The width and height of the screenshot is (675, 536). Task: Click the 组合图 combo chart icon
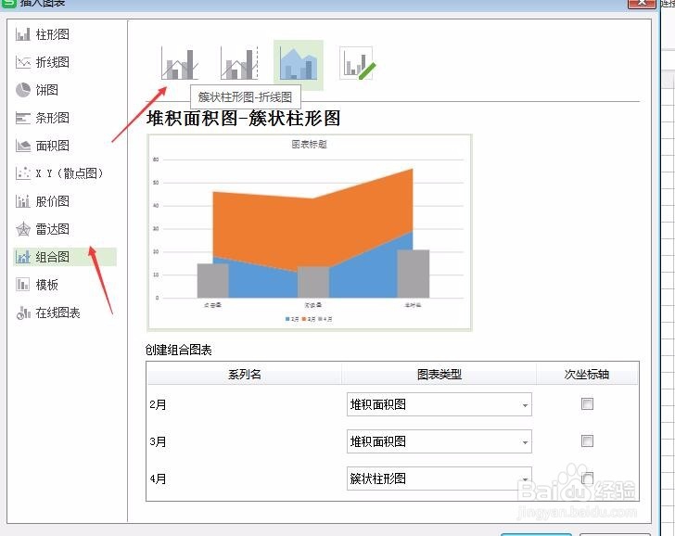23,257
